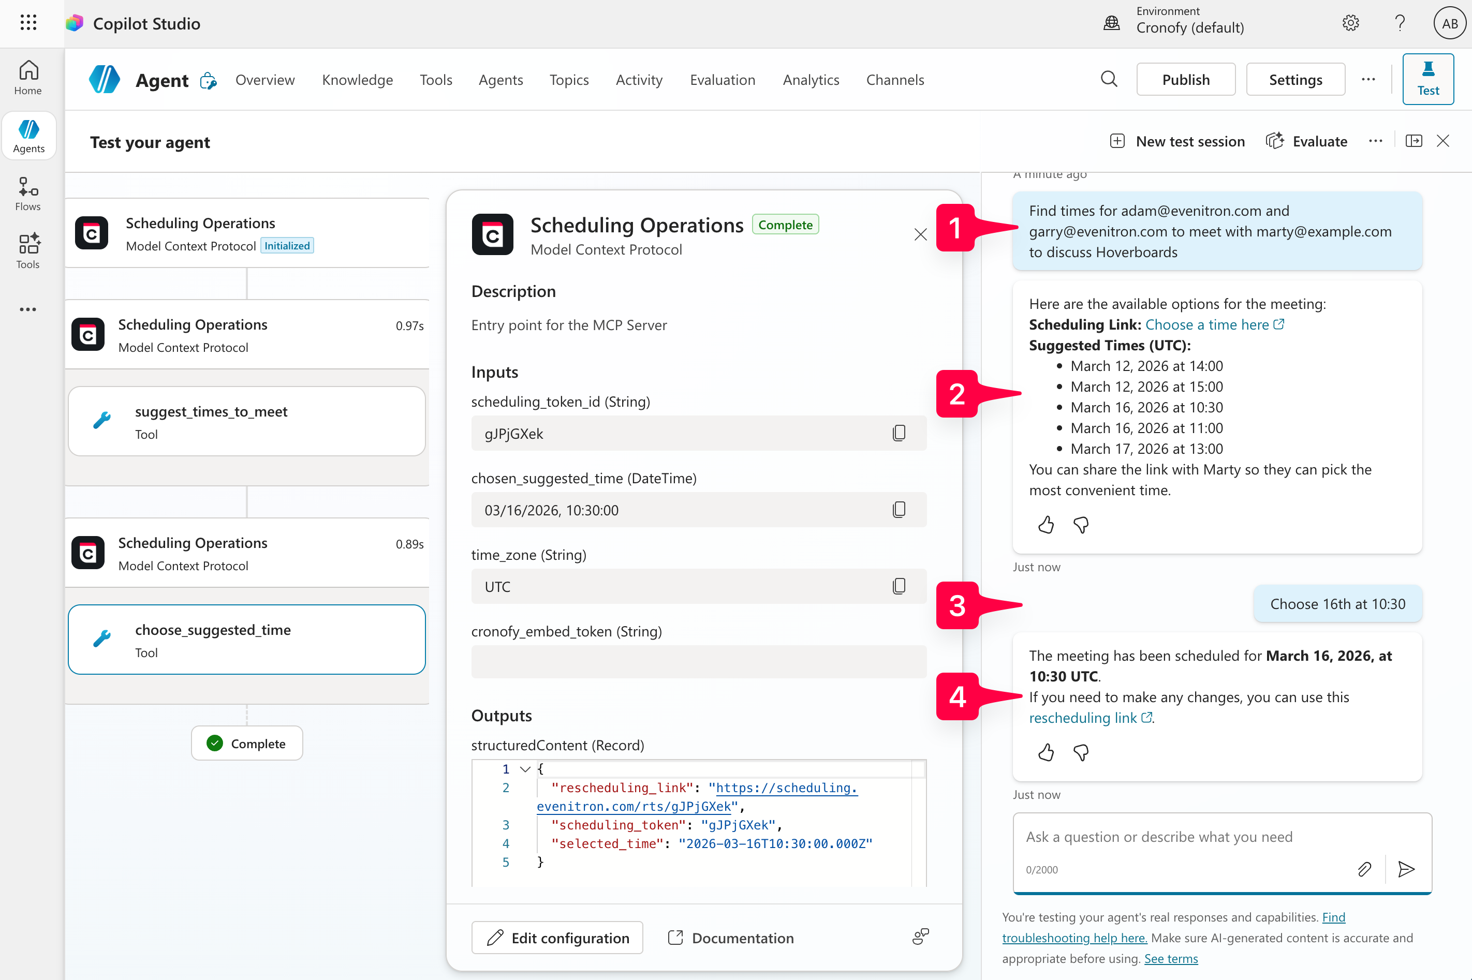Viewport: 1472px width, 980px height.
Task: Open the Analytics tab
Action: (811, 80)
